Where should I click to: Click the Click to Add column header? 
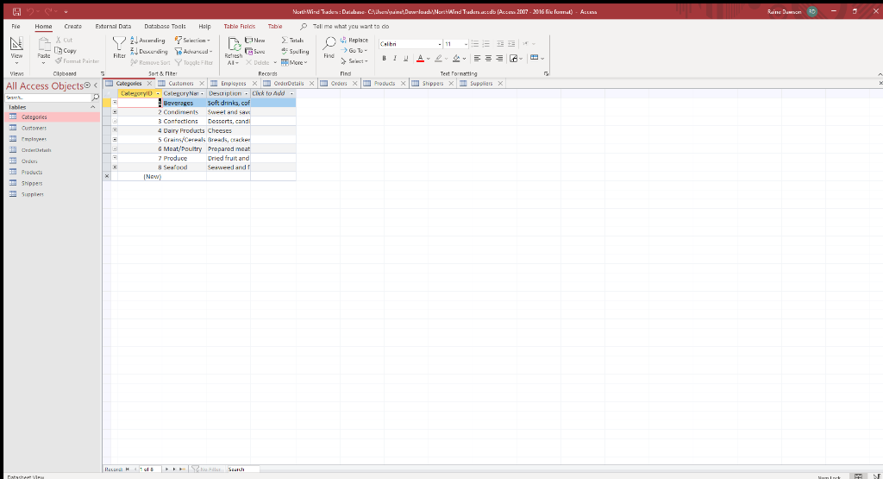coord(273,93)
